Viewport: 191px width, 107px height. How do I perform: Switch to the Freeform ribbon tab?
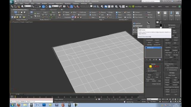[x=33, y=10]
